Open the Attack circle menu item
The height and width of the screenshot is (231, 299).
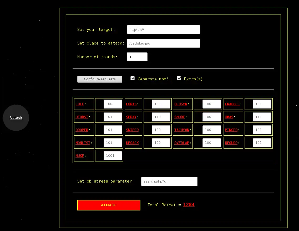16,118
